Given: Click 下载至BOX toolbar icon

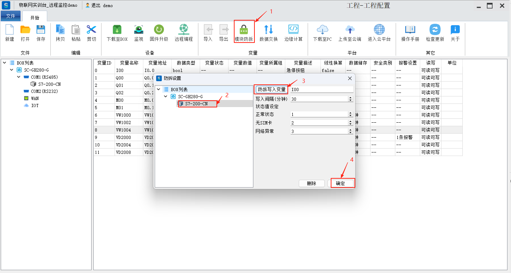Looking at the screenshot, I should pyautogui.click(x=117, y=30).
